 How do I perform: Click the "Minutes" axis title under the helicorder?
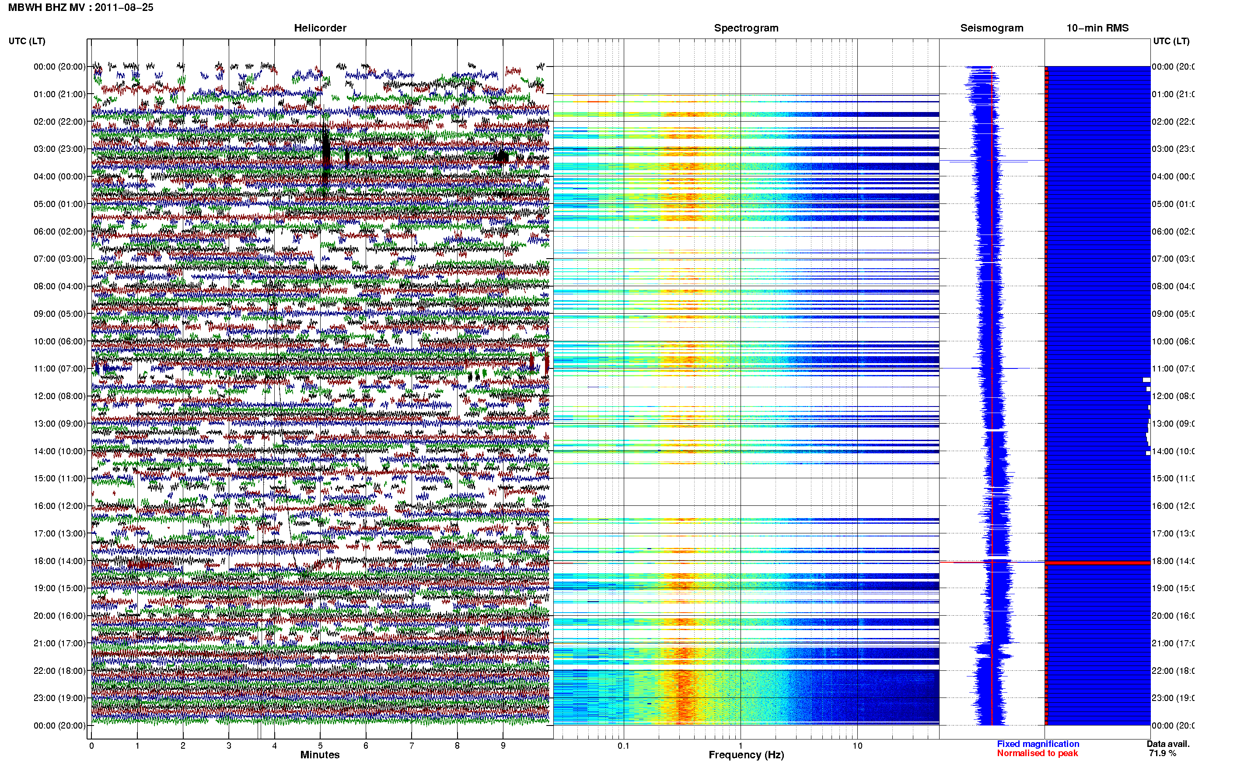pyautogui.click(x=320, y=755)
